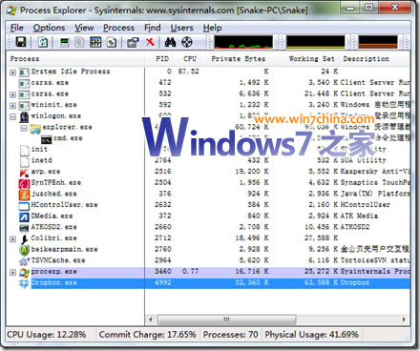
Task: Open the CPU usage history graph
Action: point(243,42)
